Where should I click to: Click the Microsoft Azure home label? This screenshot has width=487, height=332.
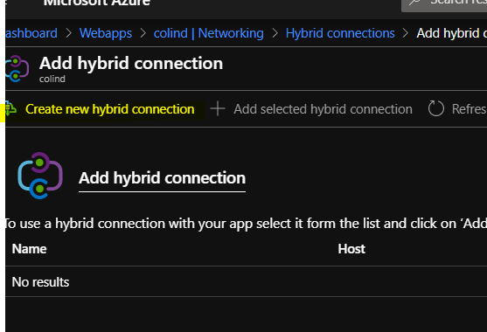(96, 3)
